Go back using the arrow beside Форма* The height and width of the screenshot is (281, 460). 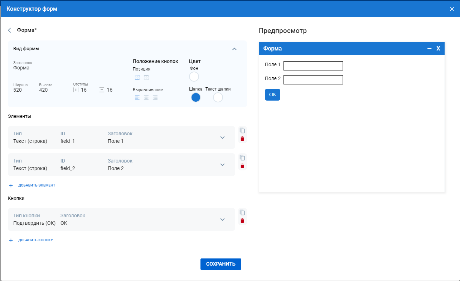click(x=10, y=30)
